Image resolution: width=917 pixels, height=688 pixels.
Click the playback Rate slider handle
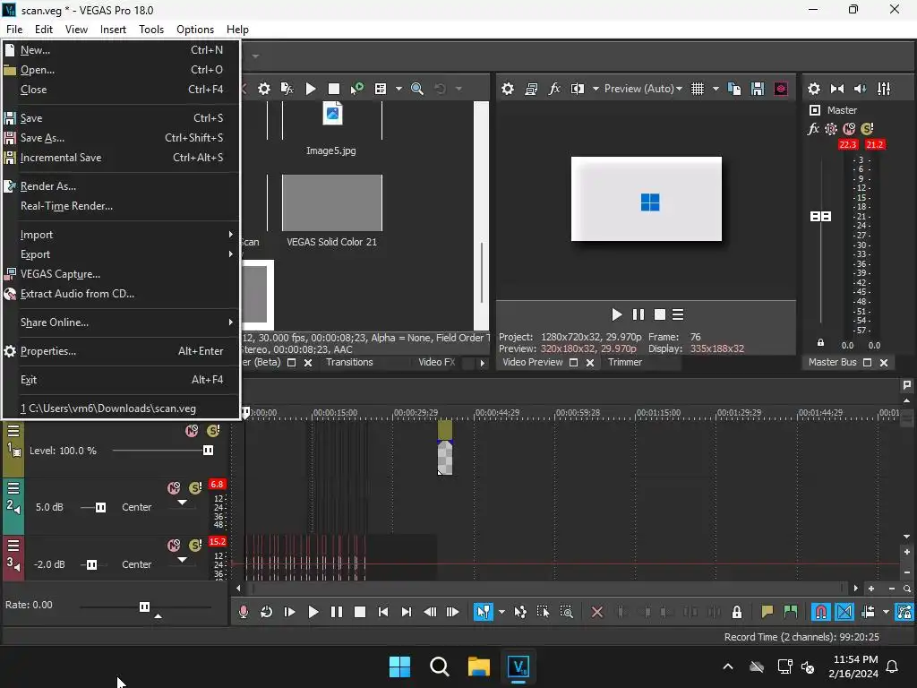click(144, 606)
